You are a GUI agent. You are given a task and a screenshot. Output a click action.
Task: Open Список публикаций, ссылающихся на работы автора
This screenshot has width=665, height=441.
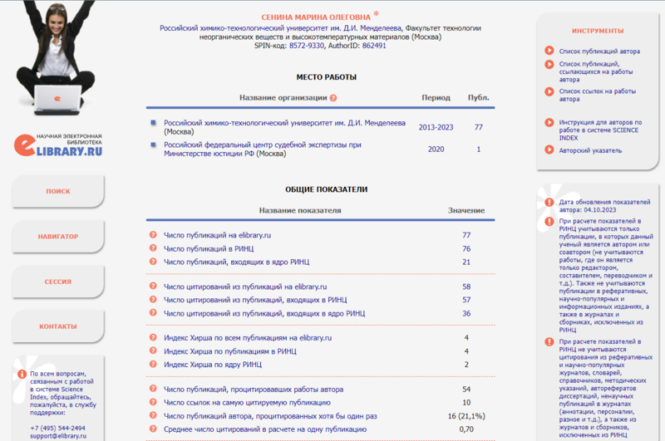click(x=595, y=71)
